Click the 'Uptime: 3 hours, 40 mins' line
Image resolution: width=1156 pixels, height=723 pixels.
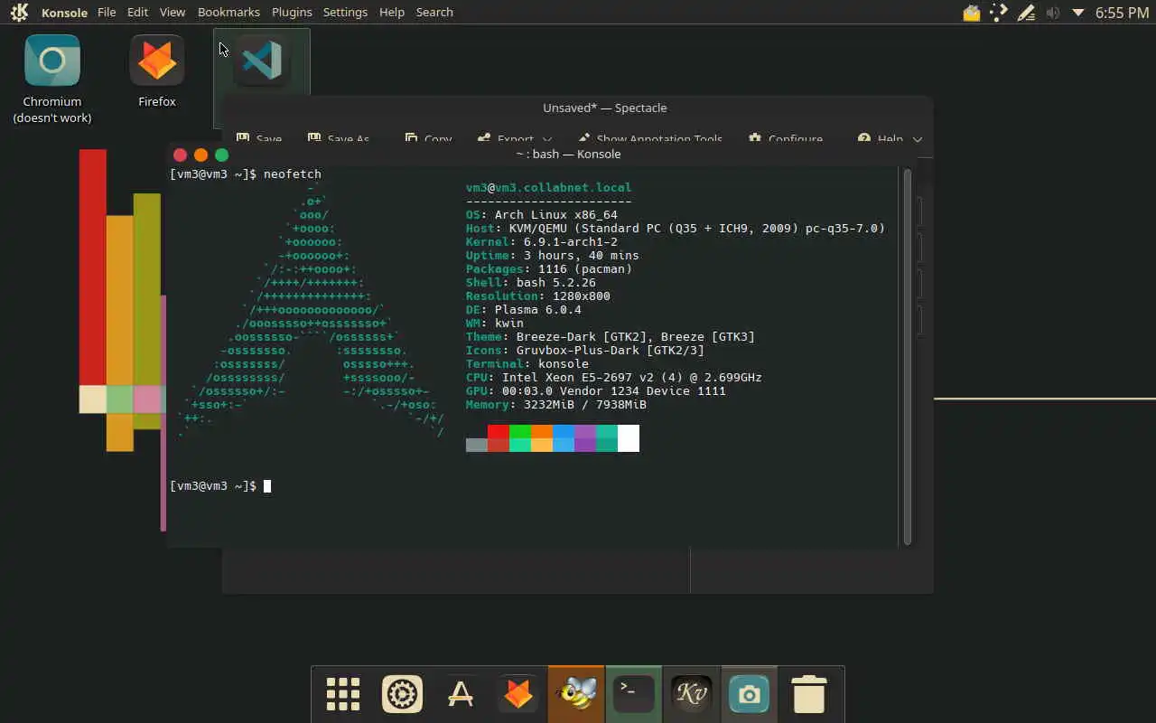click(x=553, y=255)
